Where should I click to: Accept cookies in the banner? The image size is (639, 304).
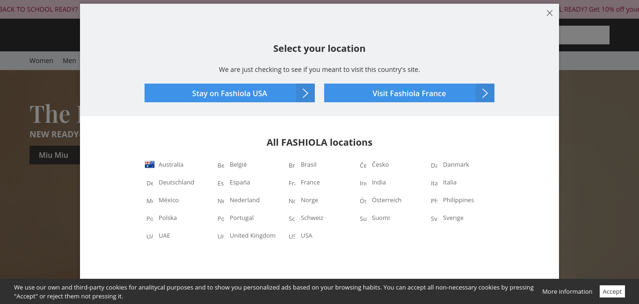click(x=612, y=291)
